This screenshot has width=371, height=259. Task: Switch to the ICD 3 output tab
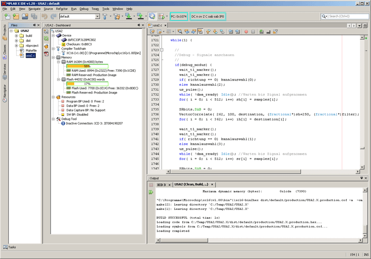point(161,185)
